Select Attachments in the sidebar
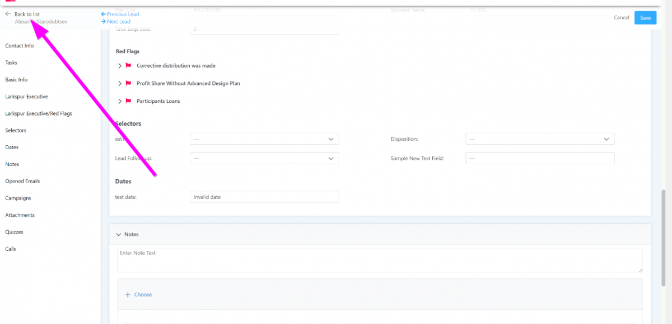 [20, 215]
